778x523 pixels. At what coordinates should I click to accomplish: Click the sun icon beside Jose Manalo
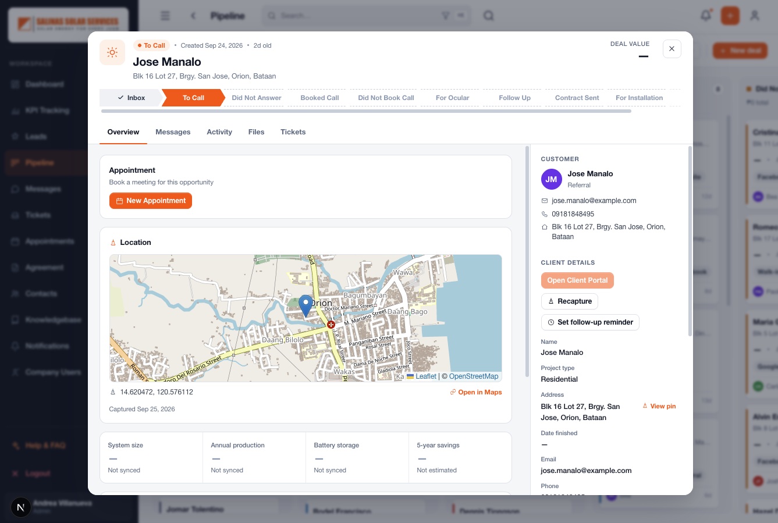[x=112, y=52]
